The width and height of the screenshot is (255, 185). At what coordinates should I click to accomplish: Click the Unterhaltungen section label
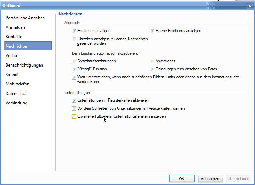77,92
